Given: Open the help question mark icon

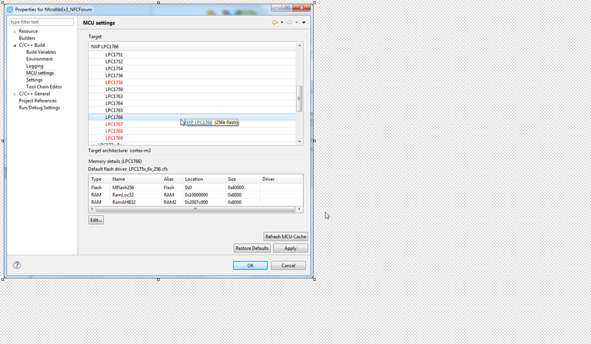Looking at the screenshot, I should (x=17, y=265).
